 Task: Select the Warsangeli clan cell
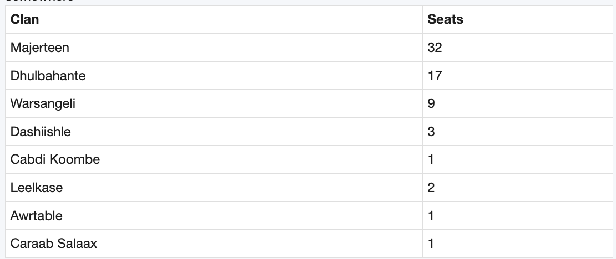pos(214,103)
